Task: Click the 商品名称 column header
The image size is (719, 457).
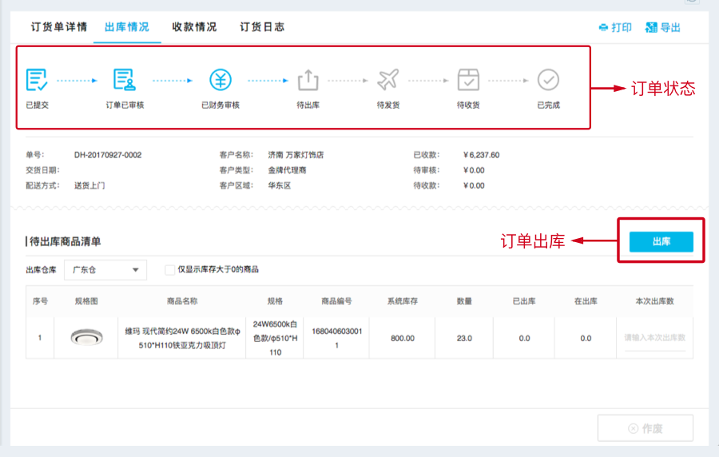Action: point(181,301)
